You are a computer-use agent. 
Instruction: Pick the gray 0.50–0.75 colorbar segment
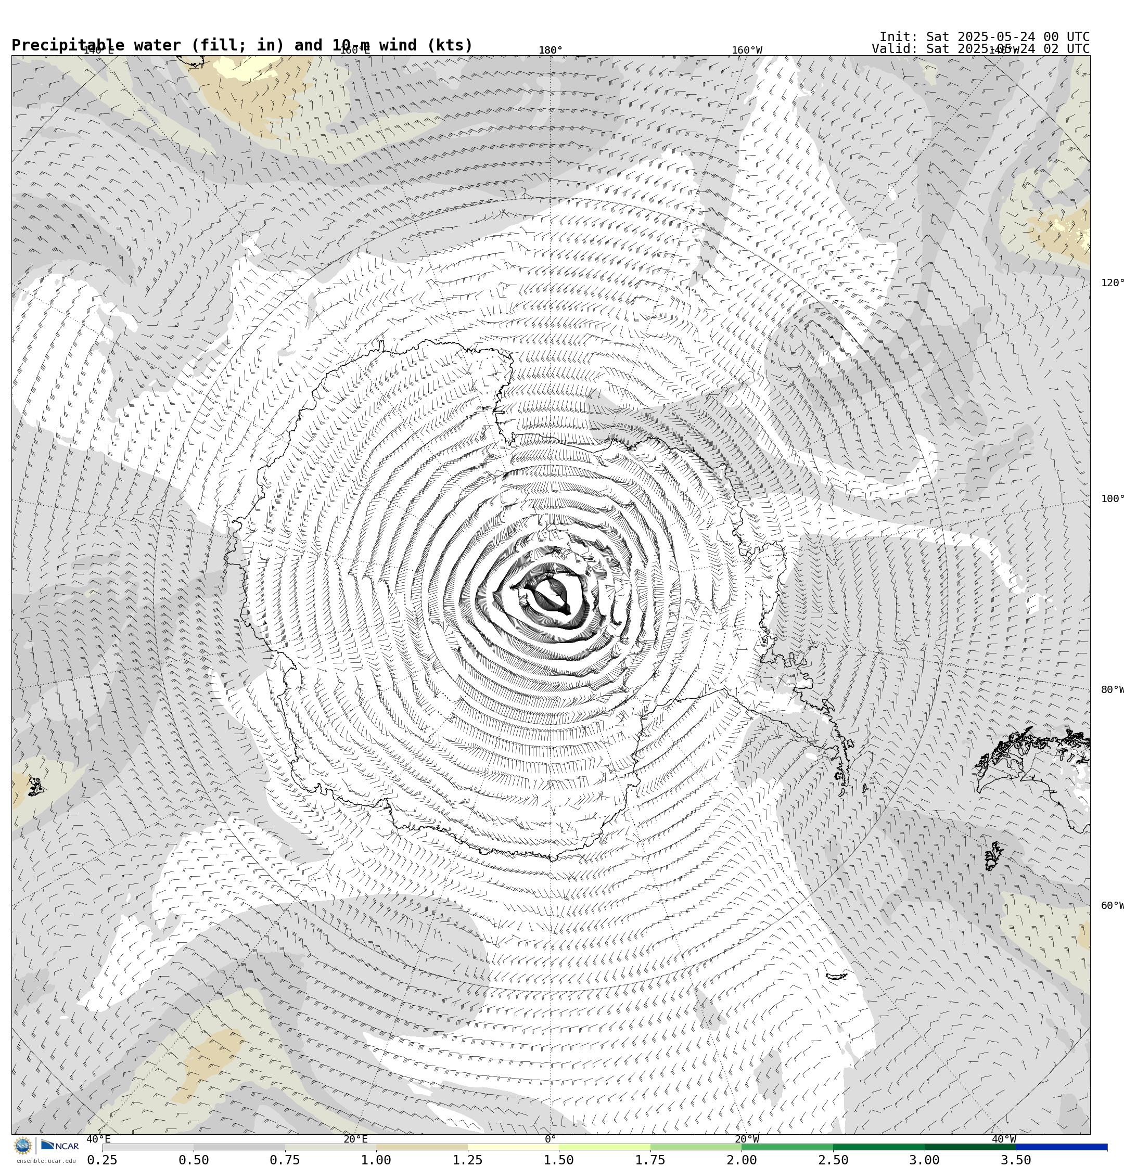pyautogui.click(x=239, y=1147)
